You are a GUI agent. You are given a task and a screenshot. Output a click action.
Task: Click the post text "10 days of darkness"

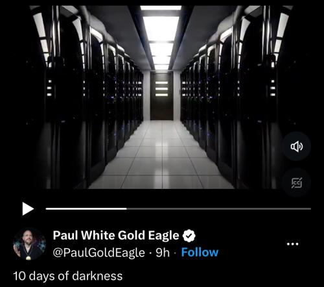click(x=68, y=276)
